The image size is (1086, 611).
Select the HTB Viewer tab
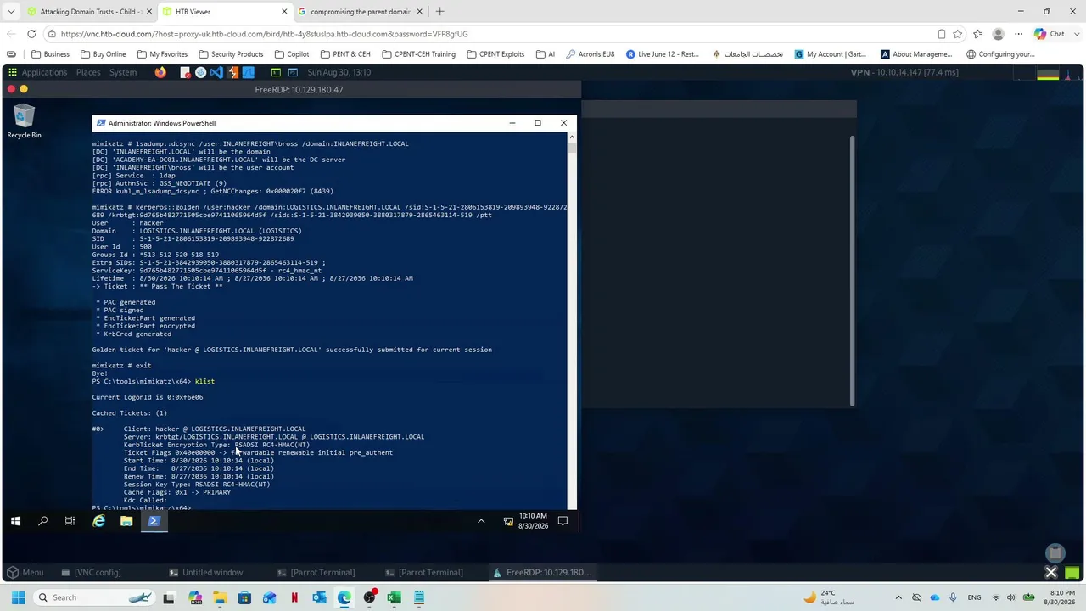tap(225, 12)
